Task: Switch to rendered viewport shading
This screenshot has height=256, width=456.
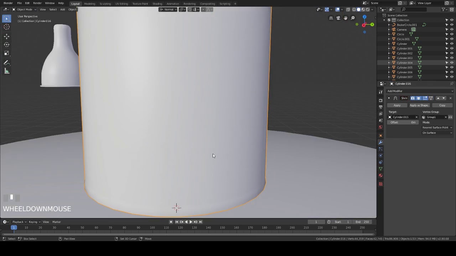Action: (368, 10)
